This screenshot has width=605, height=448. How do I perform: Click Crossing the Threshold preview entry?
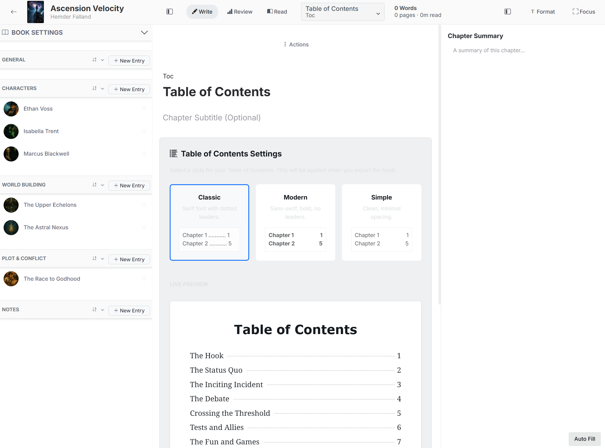296,413
